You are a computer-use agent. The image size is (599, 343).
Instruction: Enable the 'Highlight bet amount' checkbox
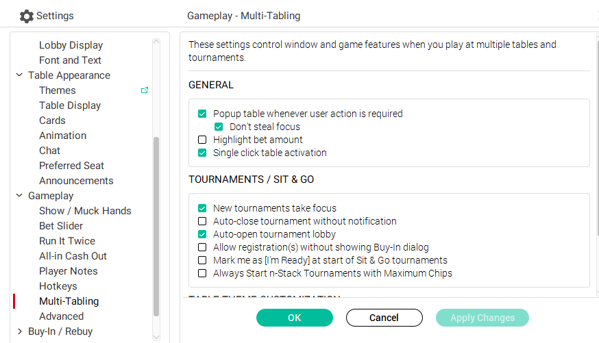point(202,140)
